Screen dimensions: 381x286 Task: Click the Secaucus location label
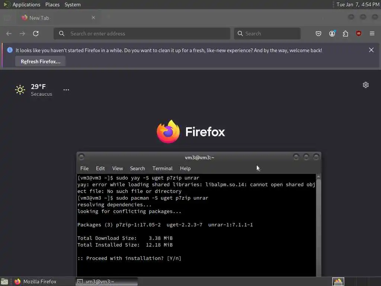point(41,94)
